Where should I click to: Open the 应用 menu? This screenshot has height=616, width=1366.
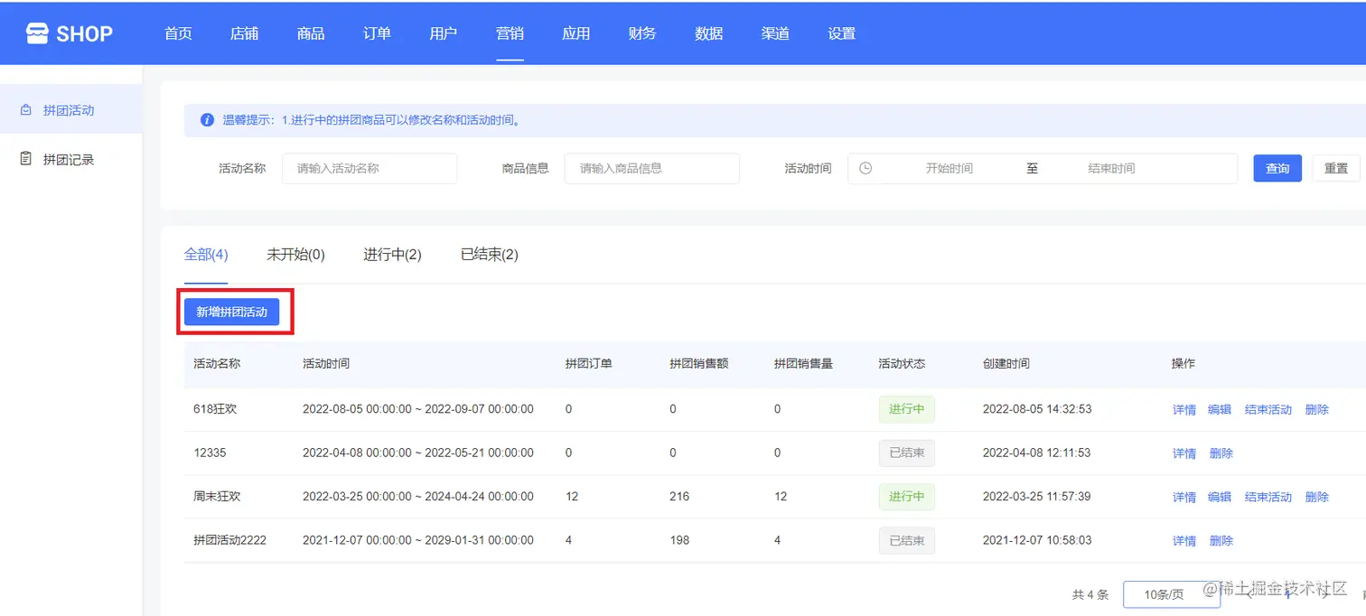coord(576,33)
